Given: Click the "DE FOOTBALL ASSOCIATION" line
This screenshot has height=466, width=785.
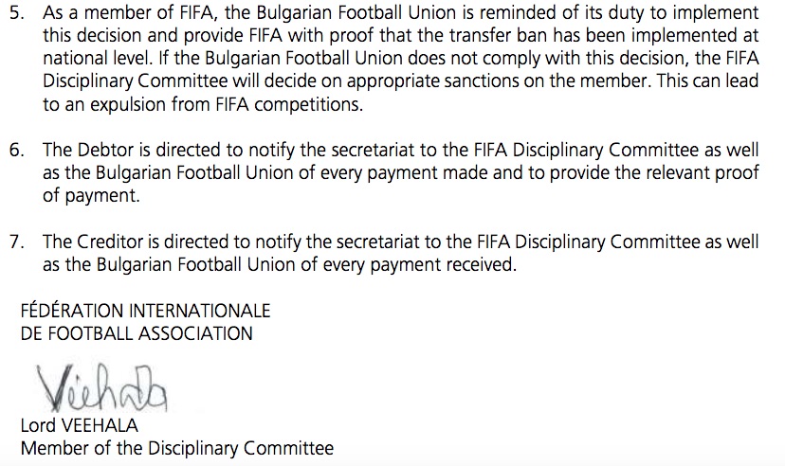Looking at the screenshot, I should pyautogui.click(x=137, y=332).
